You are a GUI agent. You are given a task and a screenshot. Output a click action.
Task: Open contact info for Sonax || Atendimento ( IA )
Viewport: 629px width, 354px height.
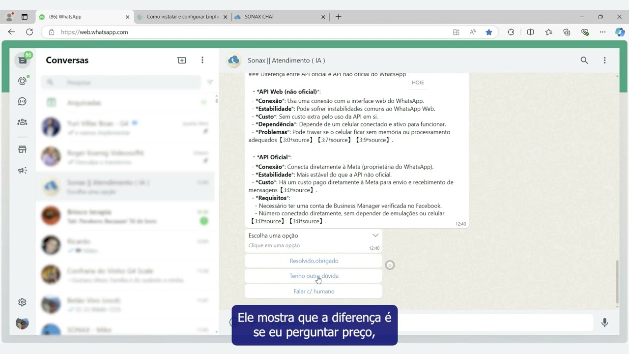pyautogui.click(x=286, y=60)
